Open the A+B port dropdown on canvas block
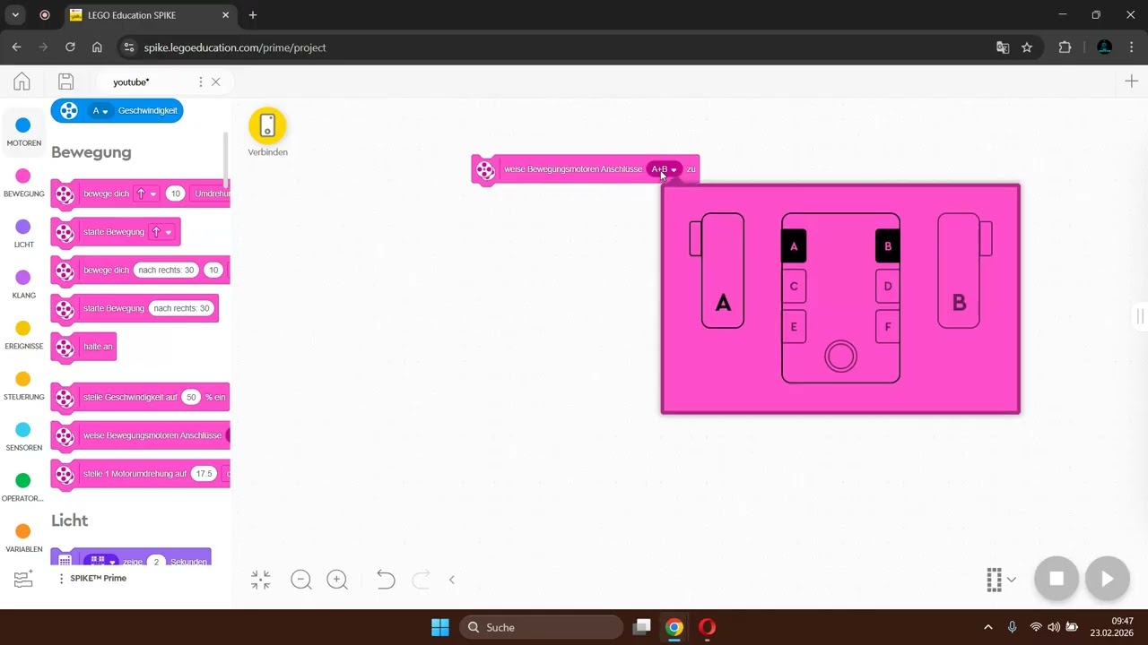 pos(664,169)
